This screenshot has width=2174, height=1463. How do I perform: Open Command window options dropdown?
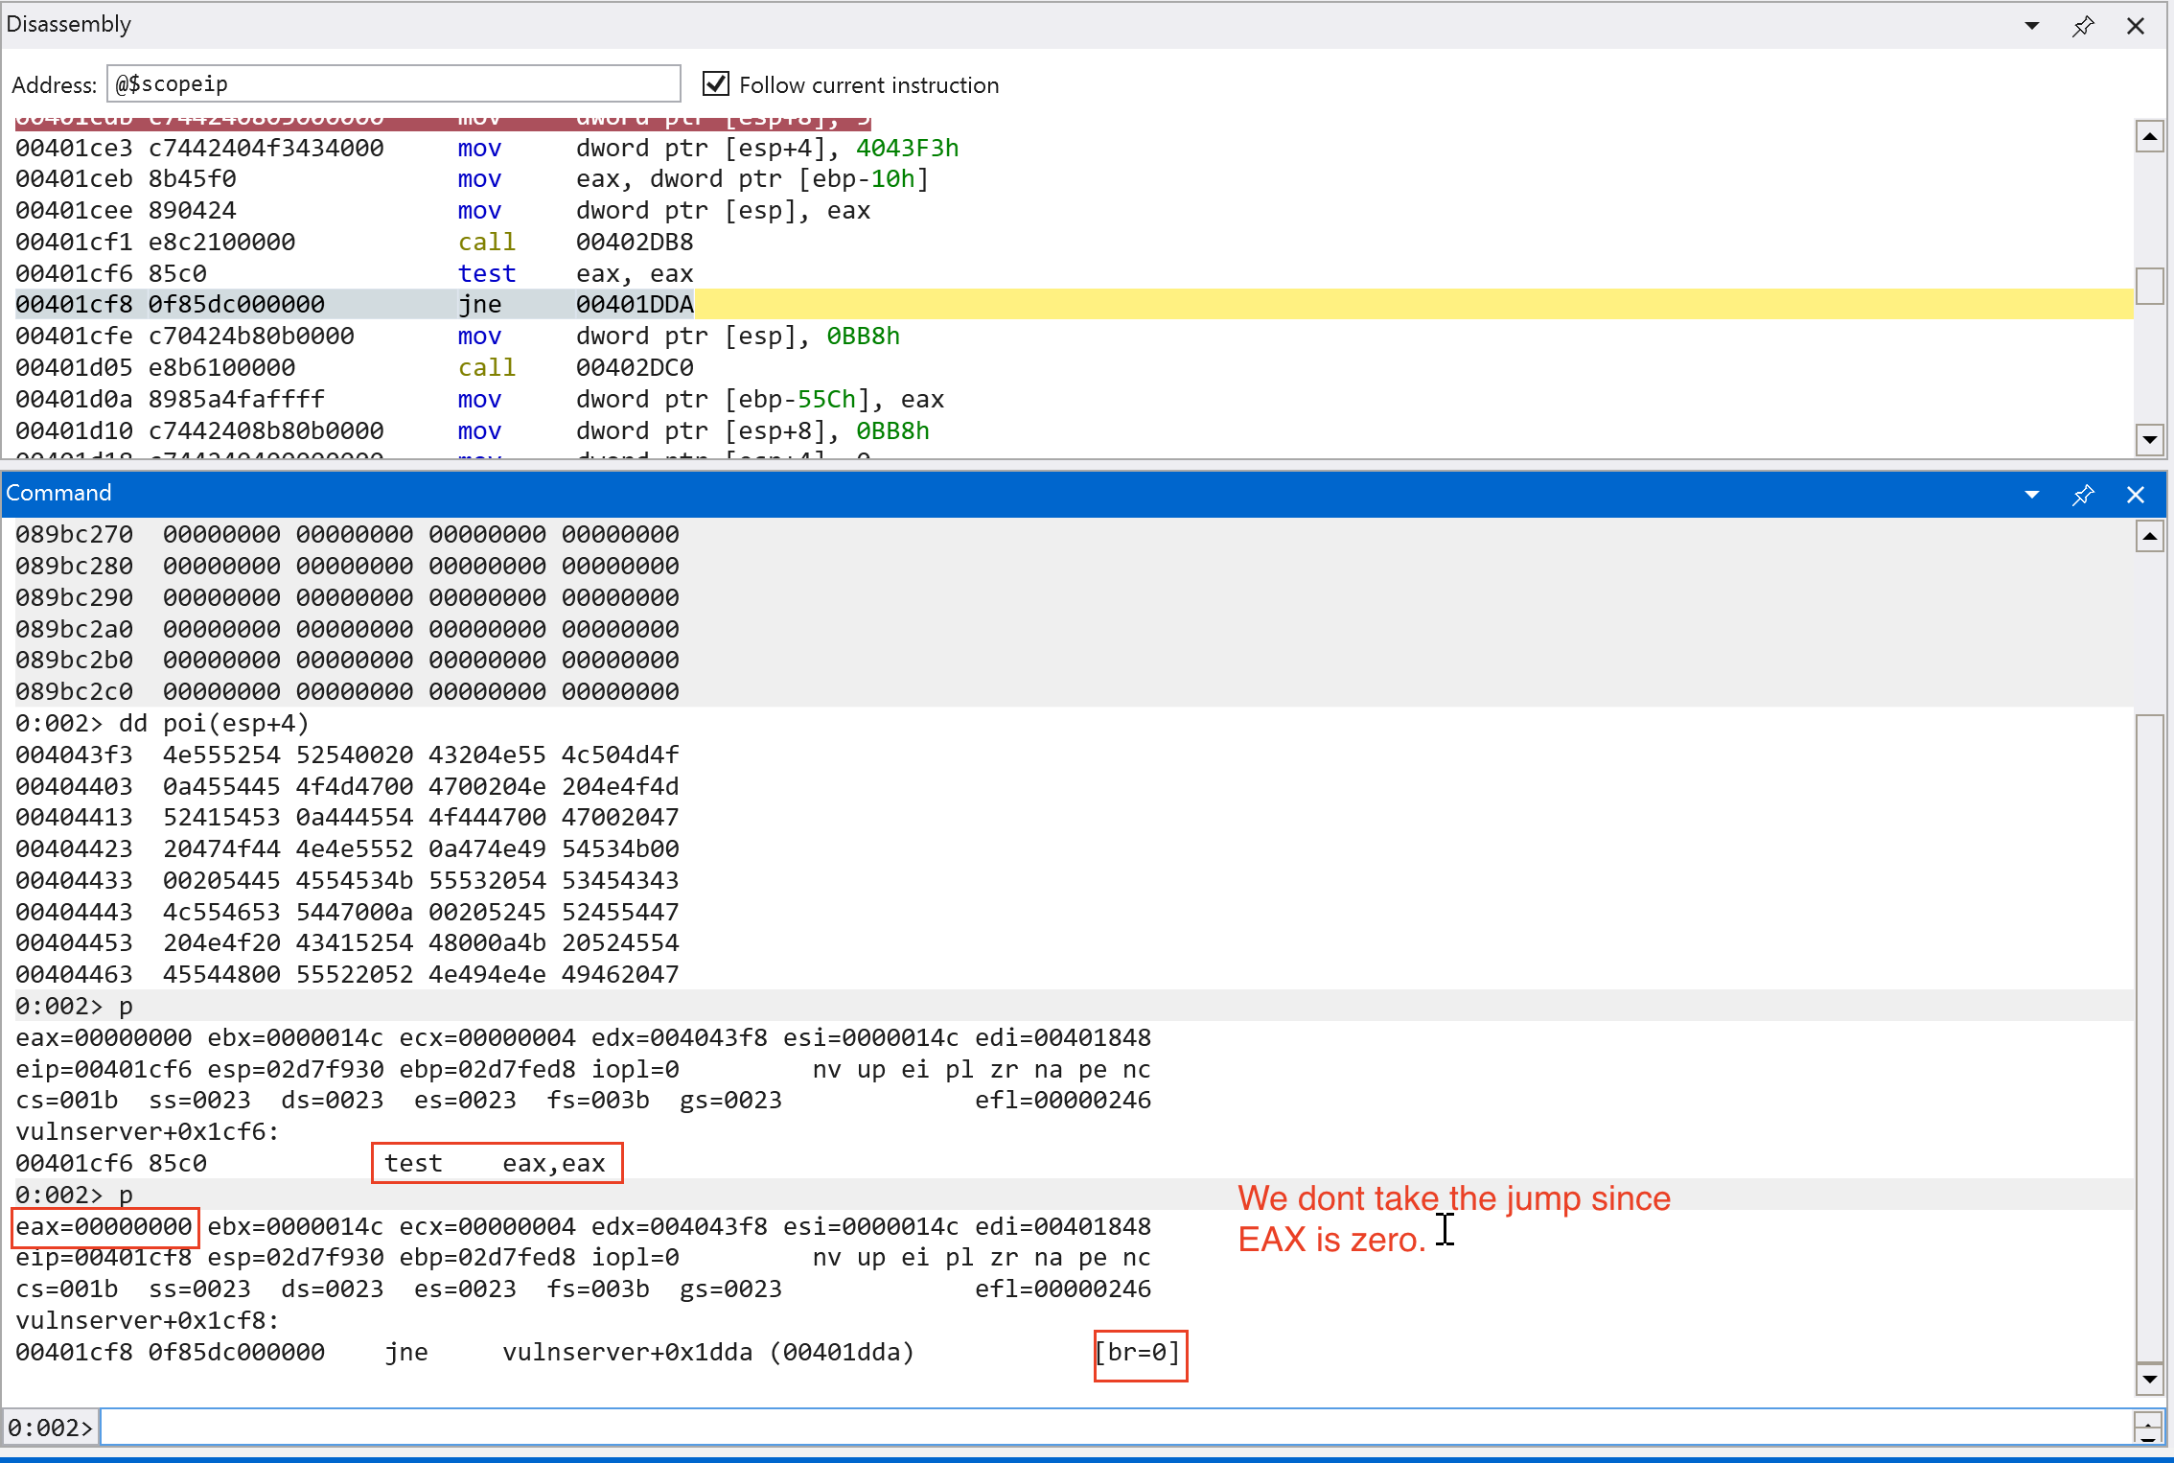2031,495
